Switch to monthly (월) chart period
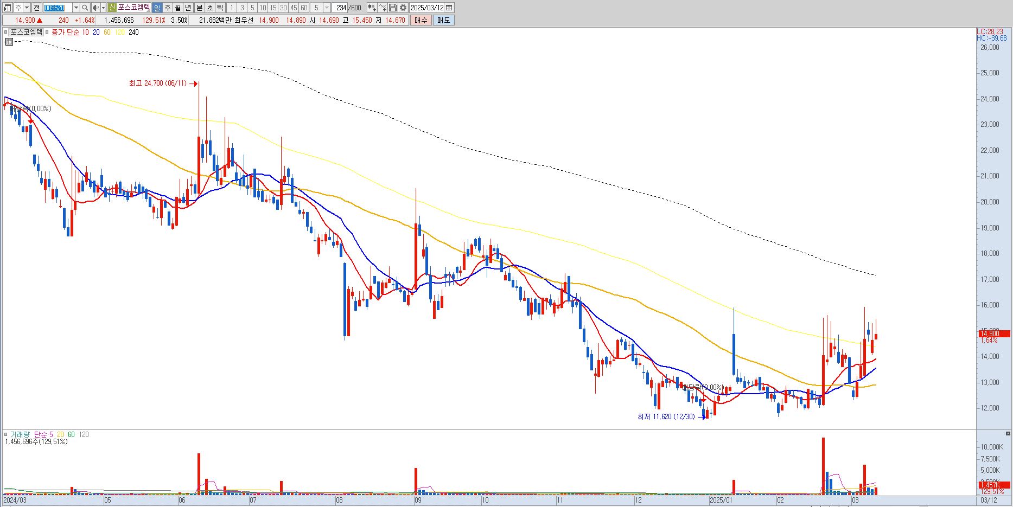Viewport: 1013px width, 507px height. tap(177, 8)
